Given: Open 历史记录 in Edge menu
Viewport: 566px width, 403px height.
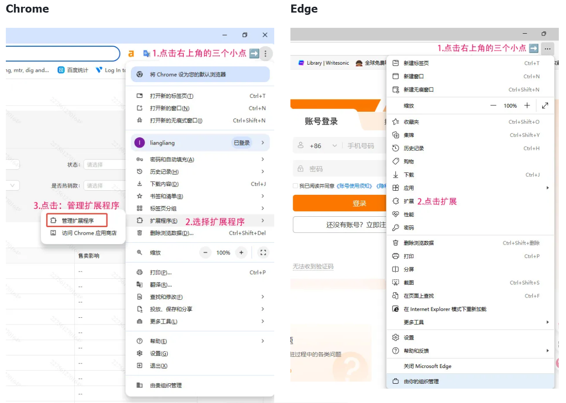Looking at the screenshot, I should 470,148.
